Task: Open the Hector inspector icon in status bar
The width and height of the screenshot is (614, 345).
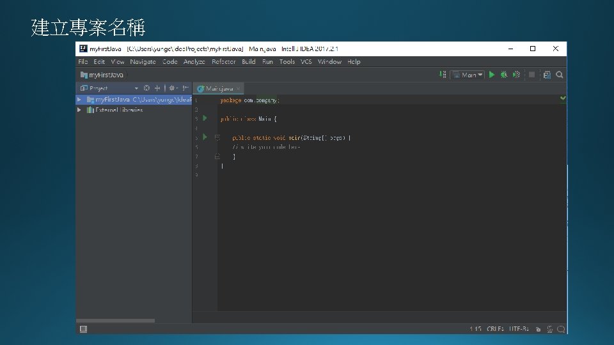Action: tap(550, 330)
